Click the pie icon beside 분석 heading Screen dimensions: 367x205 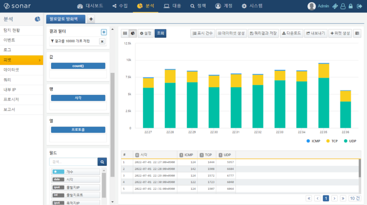point(37,19)
